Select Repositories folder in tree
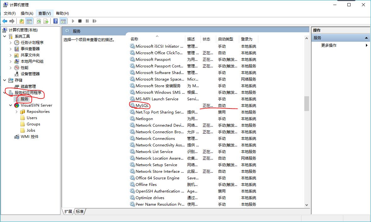Viewport: 371px width, 222px height. click(x=38, y=112)
